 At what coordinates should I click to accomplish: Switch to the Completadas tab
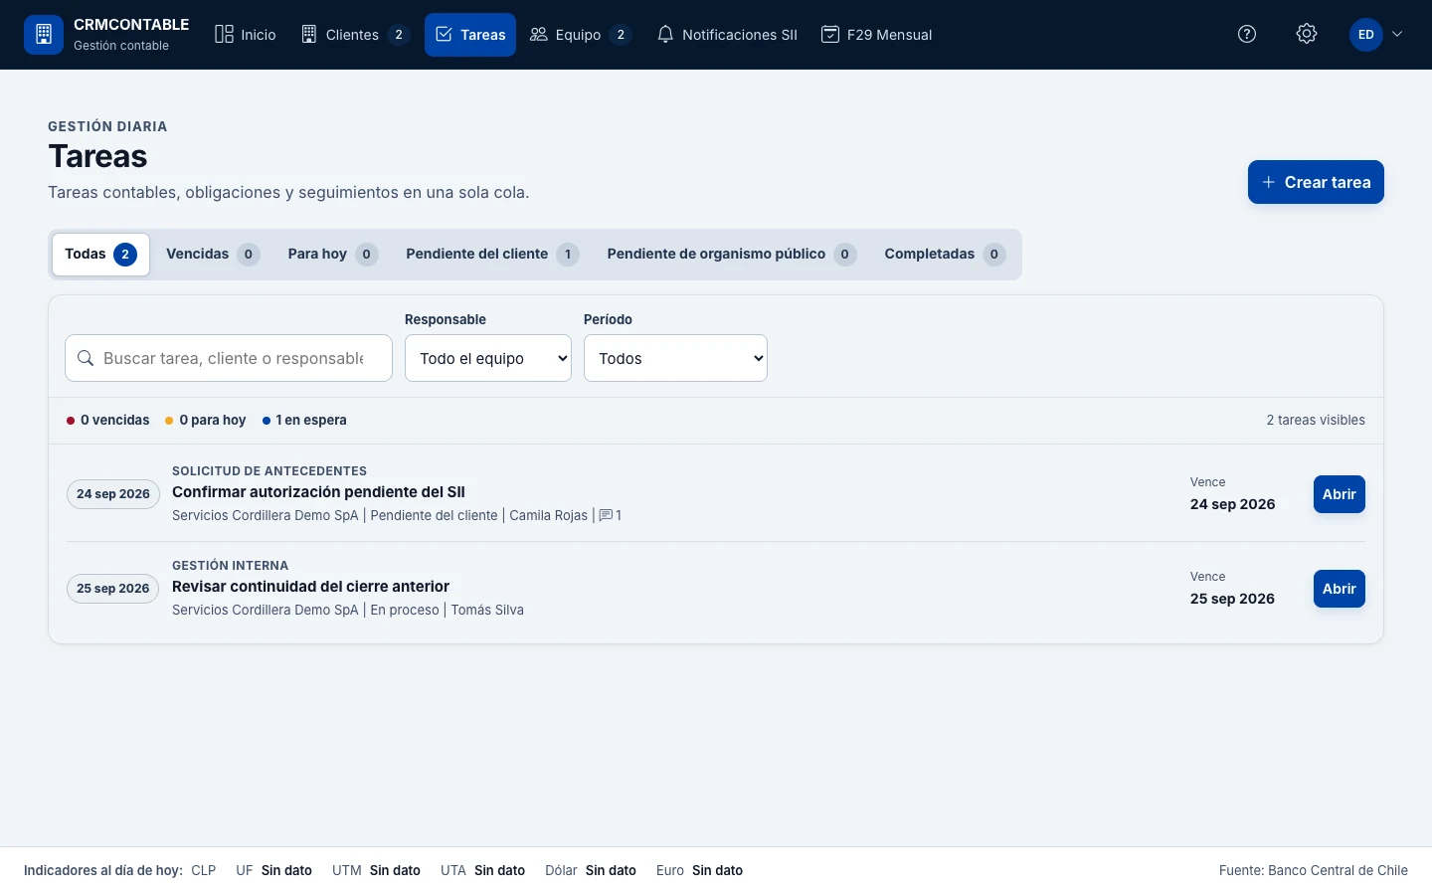[x=945, y=255]
